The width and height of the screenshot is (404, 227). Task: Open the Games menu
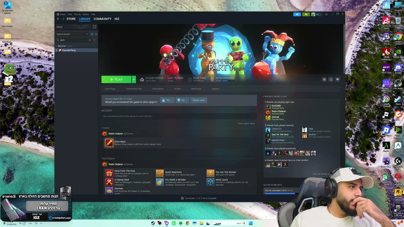pyautogui.click(x=86, y=14)
